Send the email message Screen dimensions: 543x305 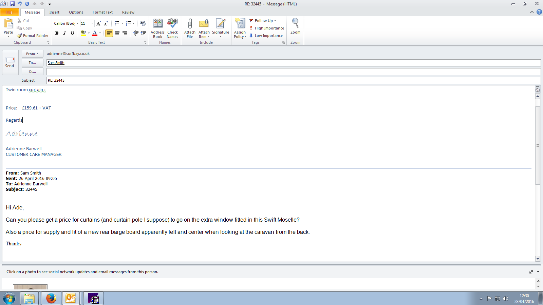pos(10,62)
